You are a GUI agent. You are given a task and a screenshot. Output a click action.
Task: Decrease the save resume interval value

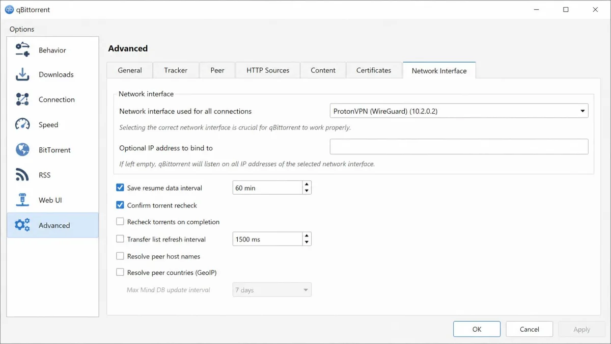307,191
